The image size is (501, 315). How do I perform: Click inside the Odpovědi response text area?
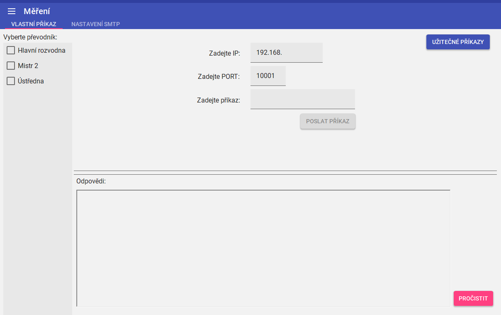[x=263, y=248]
